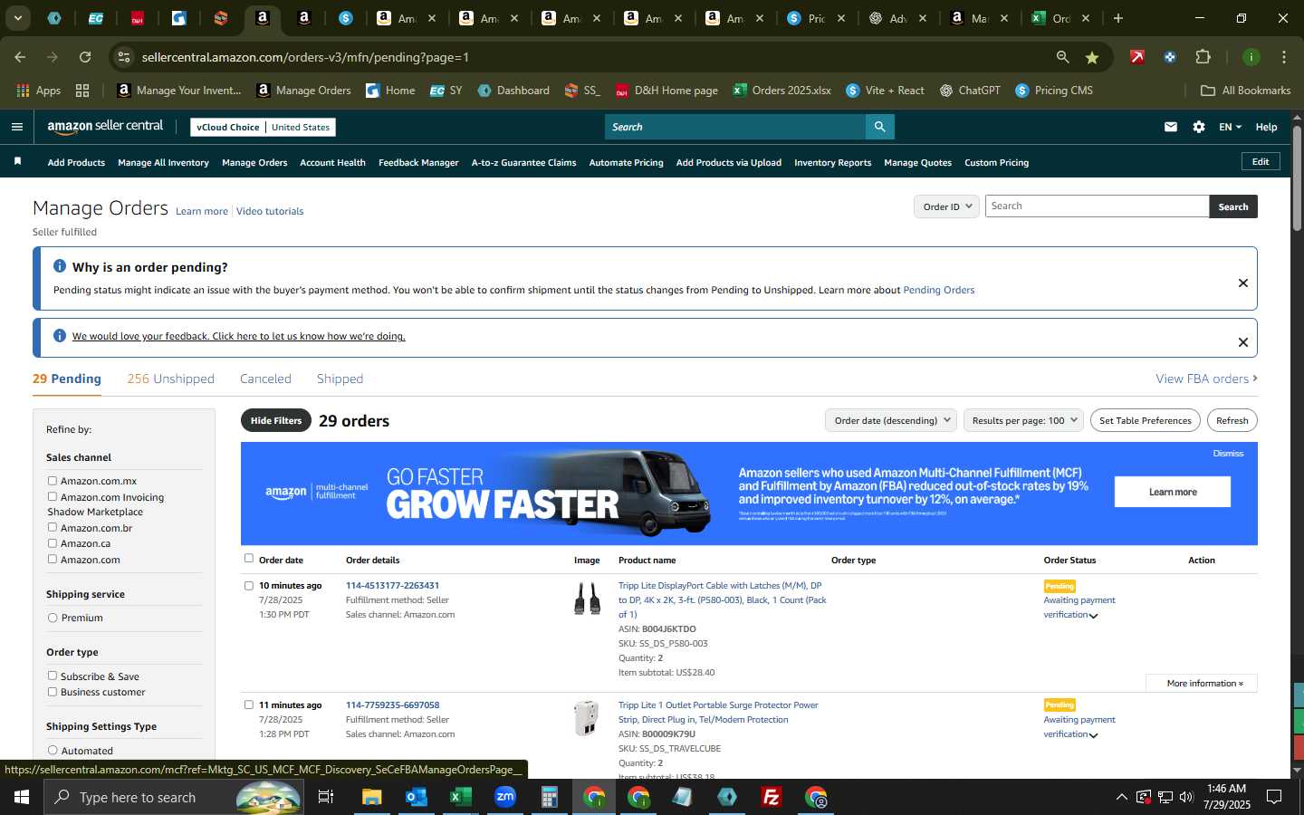Open the Orders 2025.xlsx bookmark
Image resolution: width=1304 pixels, height=815 pixels.
(781, 91)
